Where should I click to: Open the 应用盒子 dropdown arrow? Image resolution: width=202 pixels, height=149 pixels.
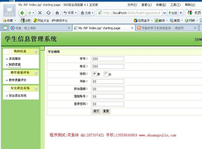pos(152,21)
